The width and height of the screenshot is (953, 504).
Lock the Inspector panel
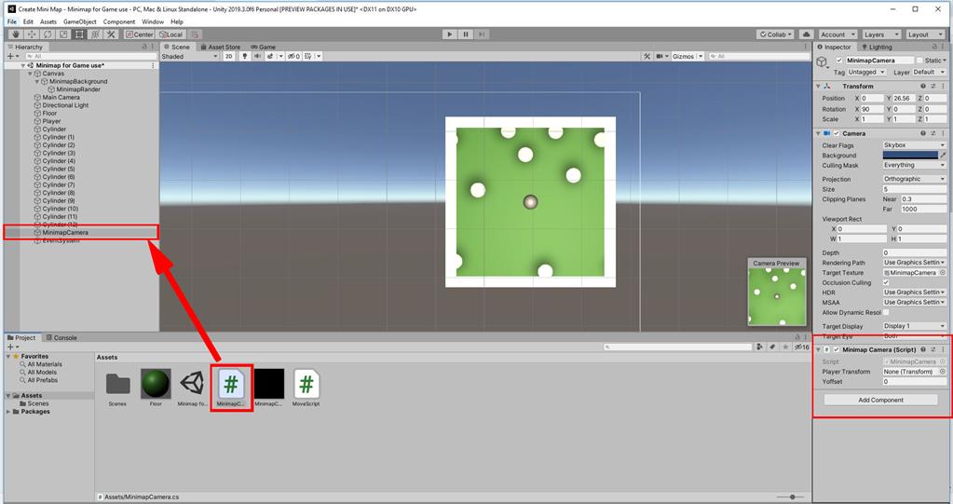(934, 47)
